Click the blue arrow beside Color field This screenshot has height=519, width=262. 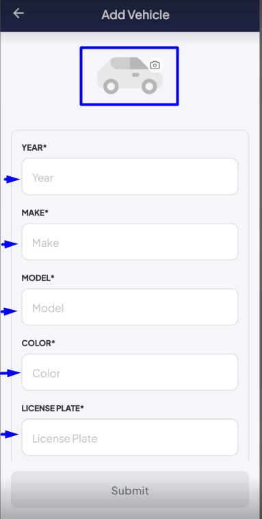(x=10, y=374)
